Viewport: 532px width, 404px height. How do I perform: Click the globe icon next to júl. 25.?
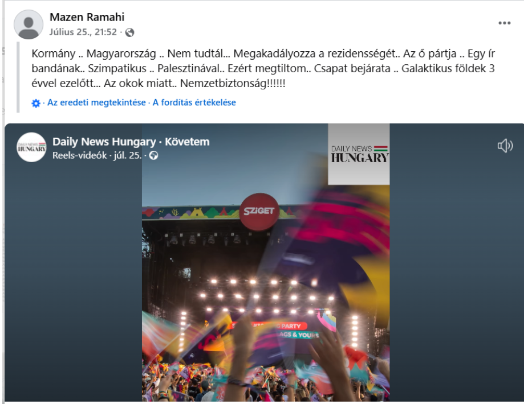[x=154, y=155]
